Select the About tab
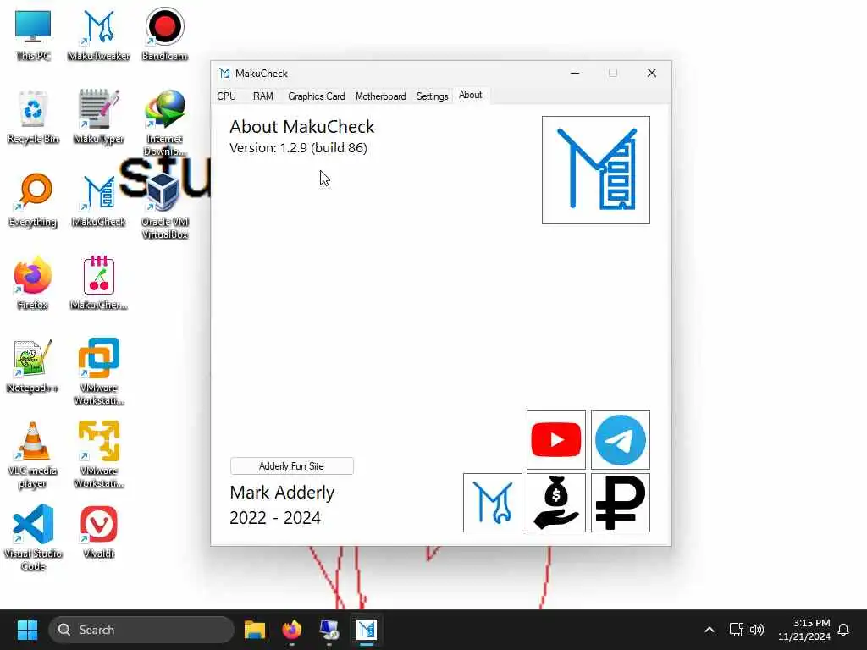 [x=471, y=95]
